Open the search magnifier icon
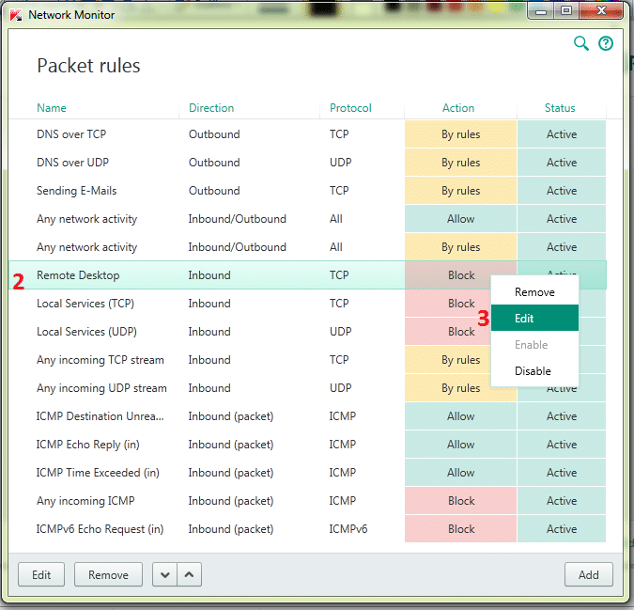The width and height of the screenshot is (634, 610). pos(581,43)
